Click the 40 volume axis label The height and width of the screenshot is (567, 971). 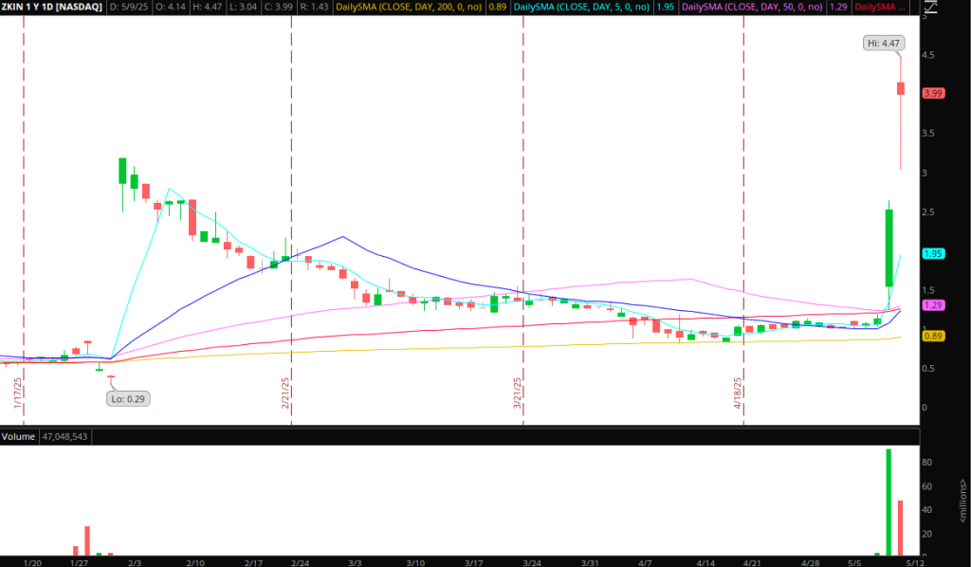coord(927,510)
